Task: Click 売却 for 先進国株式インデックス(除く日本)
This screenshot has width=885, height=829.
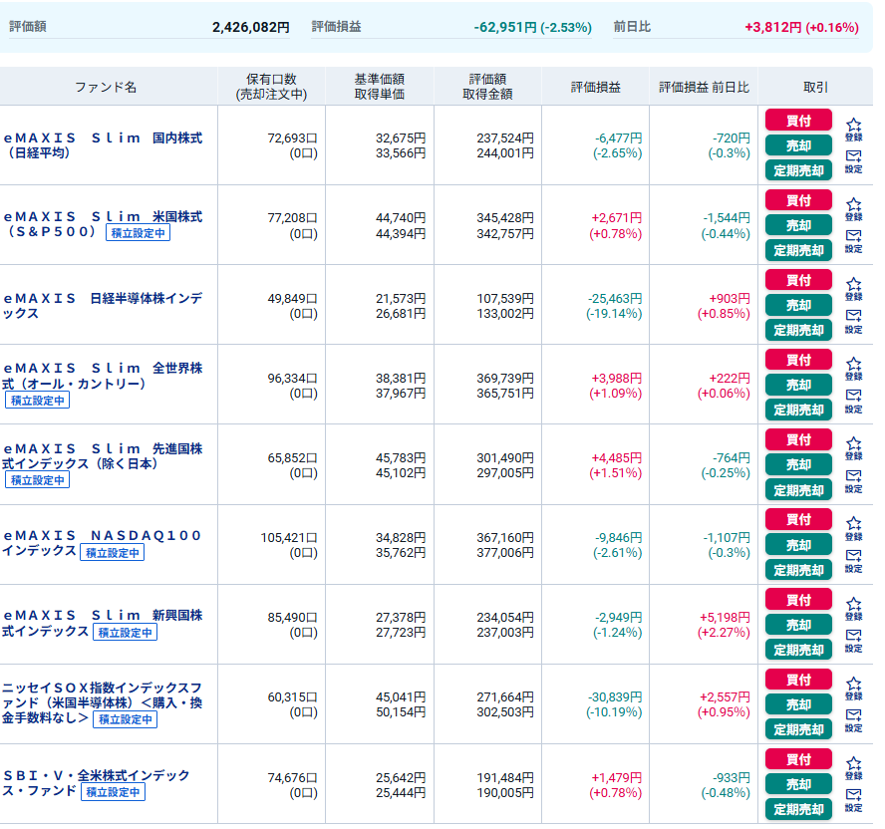Action: click(798, 464)
